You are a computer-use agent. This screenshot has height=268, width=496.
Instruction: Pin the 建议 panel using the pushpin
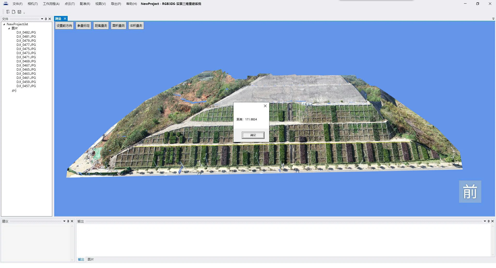[x=68, y=221]
